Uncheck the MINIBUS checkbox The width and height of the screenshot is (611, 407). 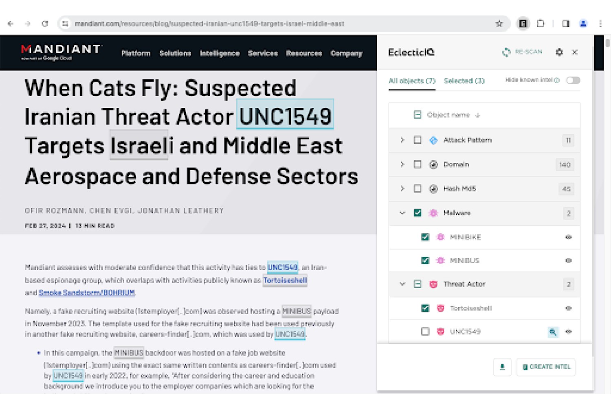425,260
